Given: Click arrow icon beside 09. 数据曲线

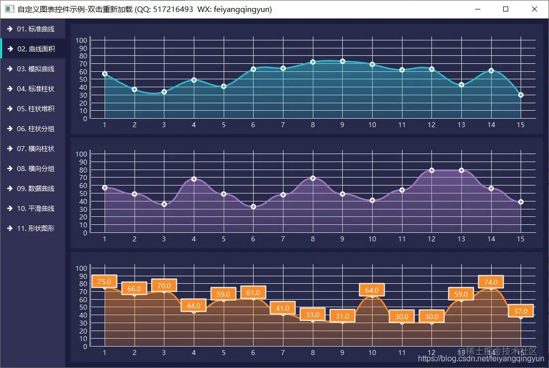Looking at the screenshot, I should (10, 188).
